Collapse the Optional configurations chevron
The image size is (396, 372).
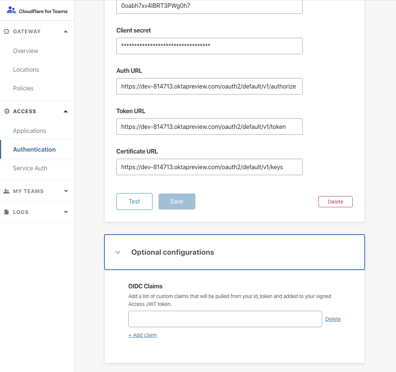pyautogui.click(x=118, y=252)
